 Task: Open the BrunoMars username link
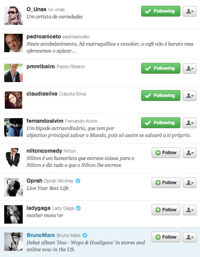click(41, 235)
